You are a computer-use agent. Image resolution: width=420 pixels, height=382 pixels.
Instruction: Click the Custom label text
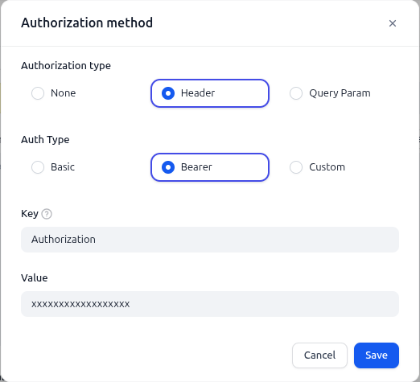coord(327,167)
